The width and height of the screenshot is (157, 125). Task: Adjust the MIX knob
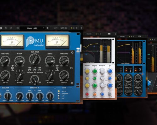[35, 79]
